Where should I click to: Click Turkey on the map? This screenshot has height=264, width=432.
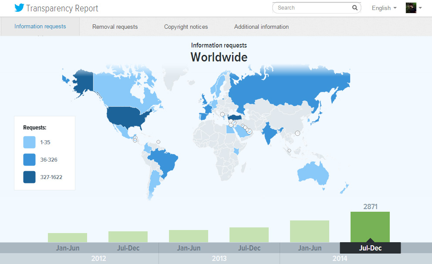[235, 118]
